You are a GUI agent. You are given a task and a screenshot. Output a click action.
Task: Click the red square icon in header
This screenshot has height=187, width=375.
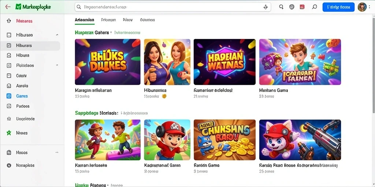coord(302,7)
